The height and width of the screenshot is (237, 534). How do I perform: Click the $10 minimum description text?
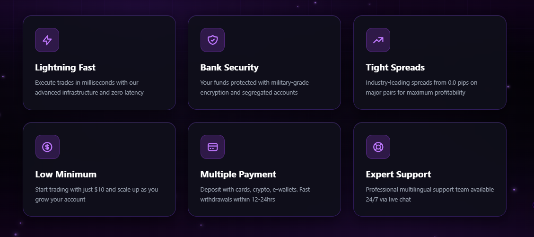coord(96,194)
